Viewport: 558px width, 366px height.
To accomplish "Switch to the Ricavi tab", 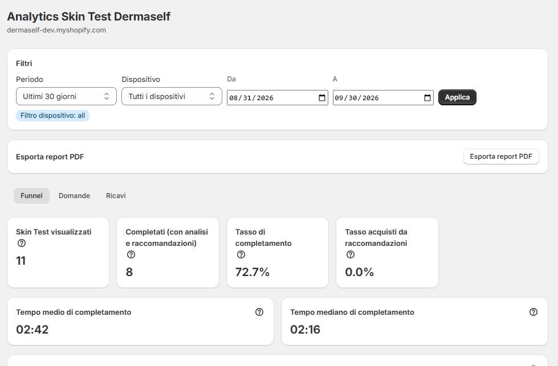I will (116, 196).
